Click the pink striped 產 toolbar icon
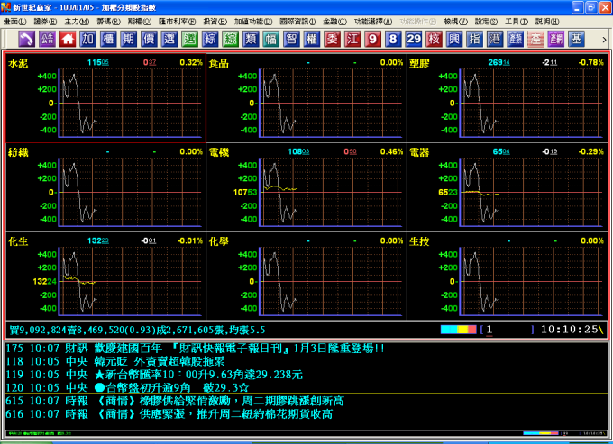 click(x=535, y=39)
